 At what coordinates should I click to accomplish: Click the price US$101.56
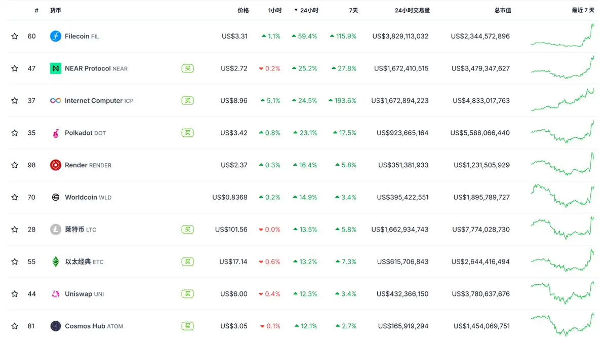tap(231, 230)
